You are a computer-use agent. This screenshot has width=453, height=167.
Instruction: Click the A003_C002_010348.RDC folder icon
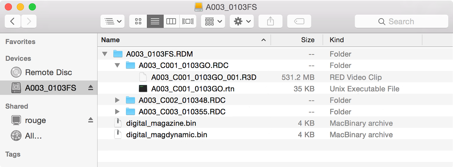(130, 100)
